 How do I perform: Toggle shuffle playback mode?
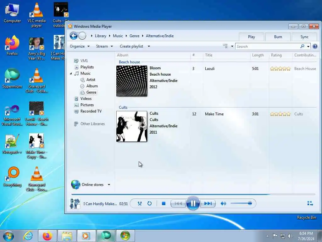point(140,204)
